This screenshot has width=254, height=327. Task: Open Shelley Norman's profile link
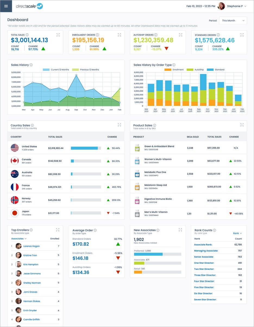tap(32, 283)
